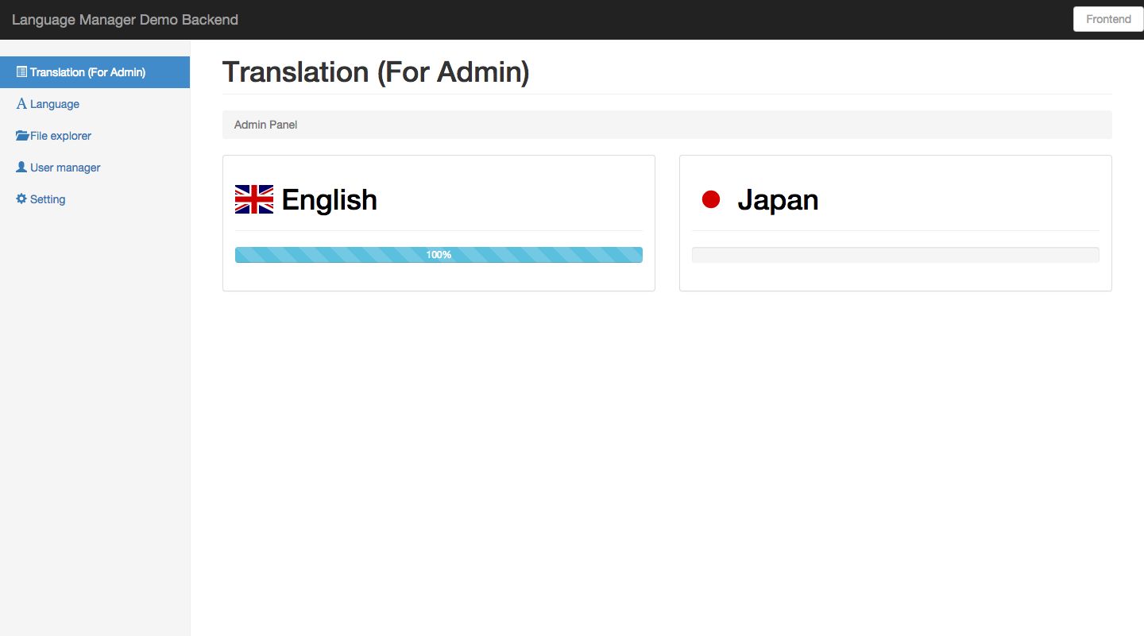The height and width of the screenshot is (636, 1144).
Task: Click the Setting gear icon
Action: pos(21,199)
